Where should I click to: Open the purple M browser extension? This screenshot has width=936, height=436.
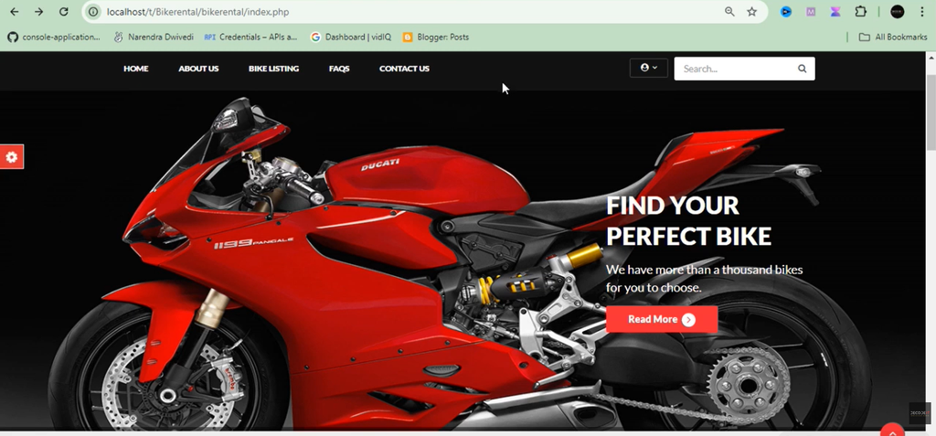pyautogui.click(x=811, y=12)
